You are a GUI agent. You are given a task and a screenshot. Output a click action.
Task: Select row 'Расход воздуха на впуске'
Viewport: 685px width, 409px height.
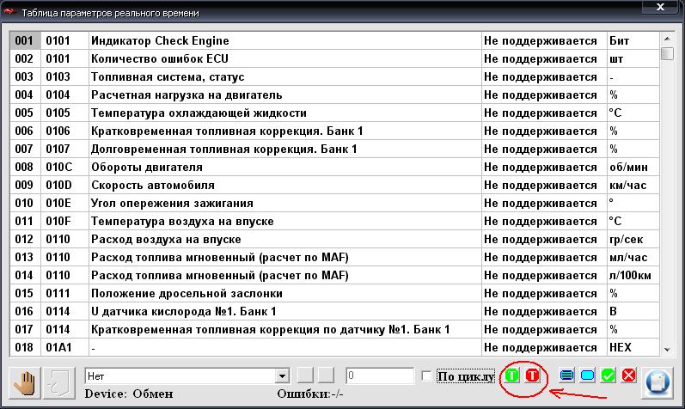[334, 239]
